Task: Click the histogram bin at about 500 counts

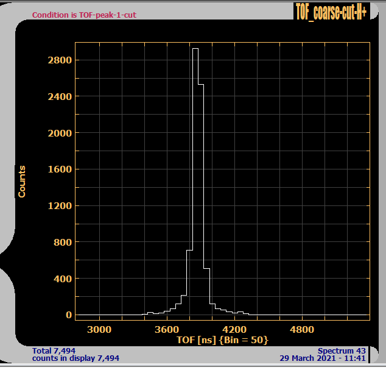Action: (206, 291)
